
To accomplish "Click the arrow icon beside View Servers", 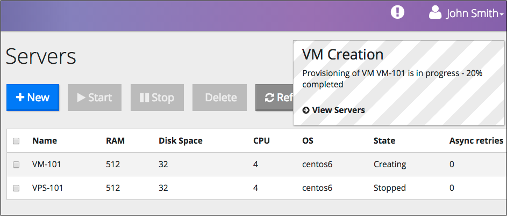I will [306, 110].
